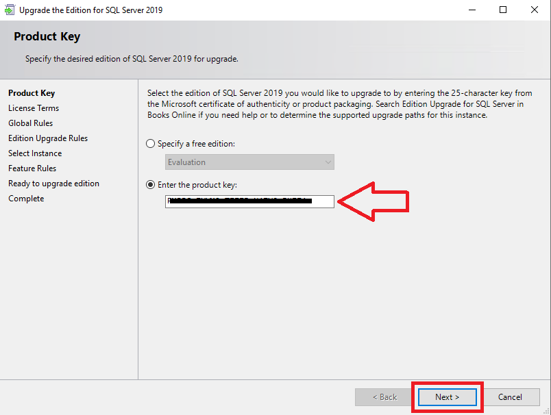Screen dimensions: 551x415
Task: Click the window title 'Upgrade the Edition for SQL Server 2019'
Action: (91, 10)
